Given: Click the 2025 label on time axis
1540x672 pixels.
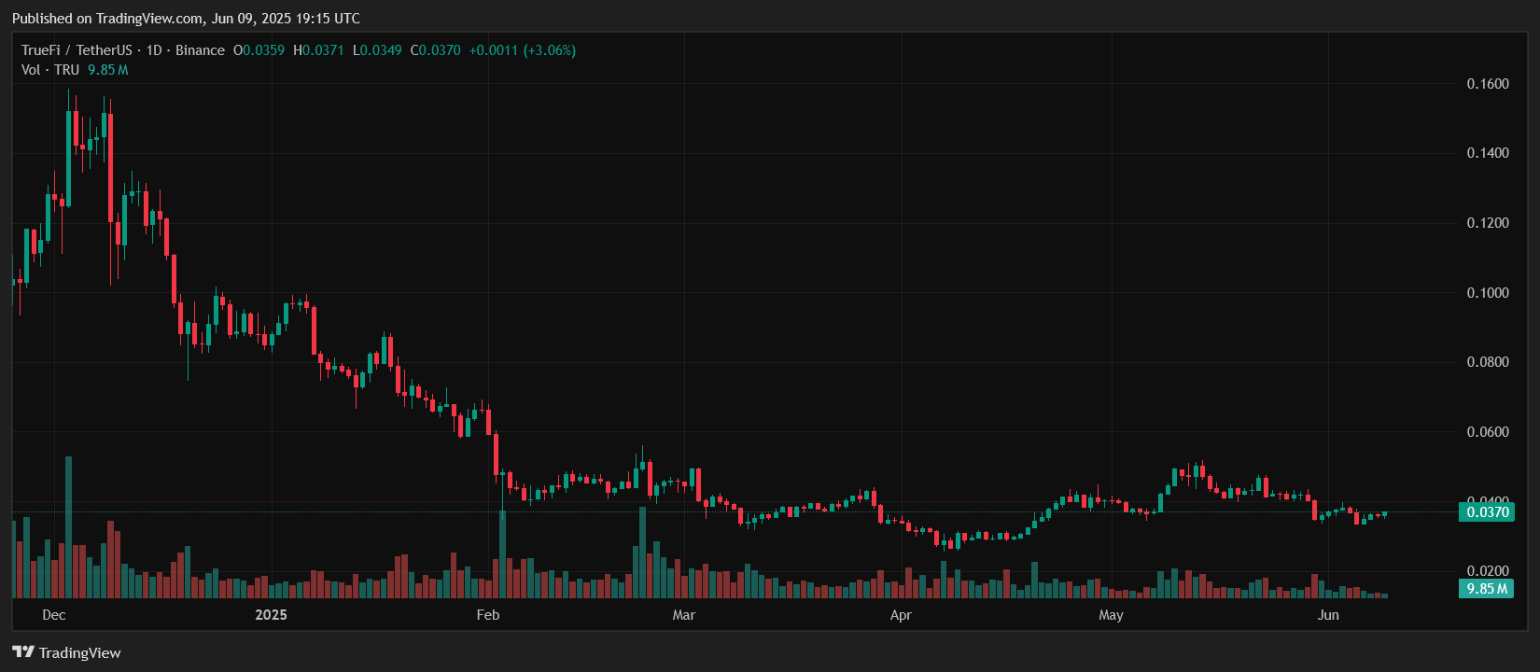Looking at the screenshot, I should 272,615.
